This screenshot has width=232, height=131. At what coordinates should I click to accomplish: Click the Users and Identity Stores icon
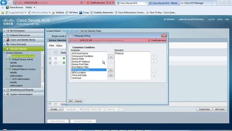(x=8, y=40)
